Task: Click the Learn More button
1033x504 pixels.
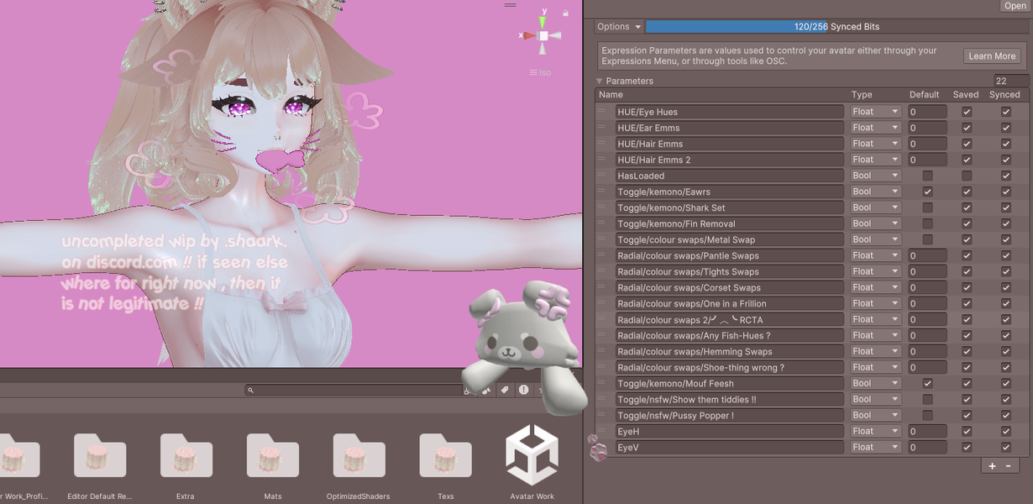Action: pyautogui.click(x=992, y=56)
